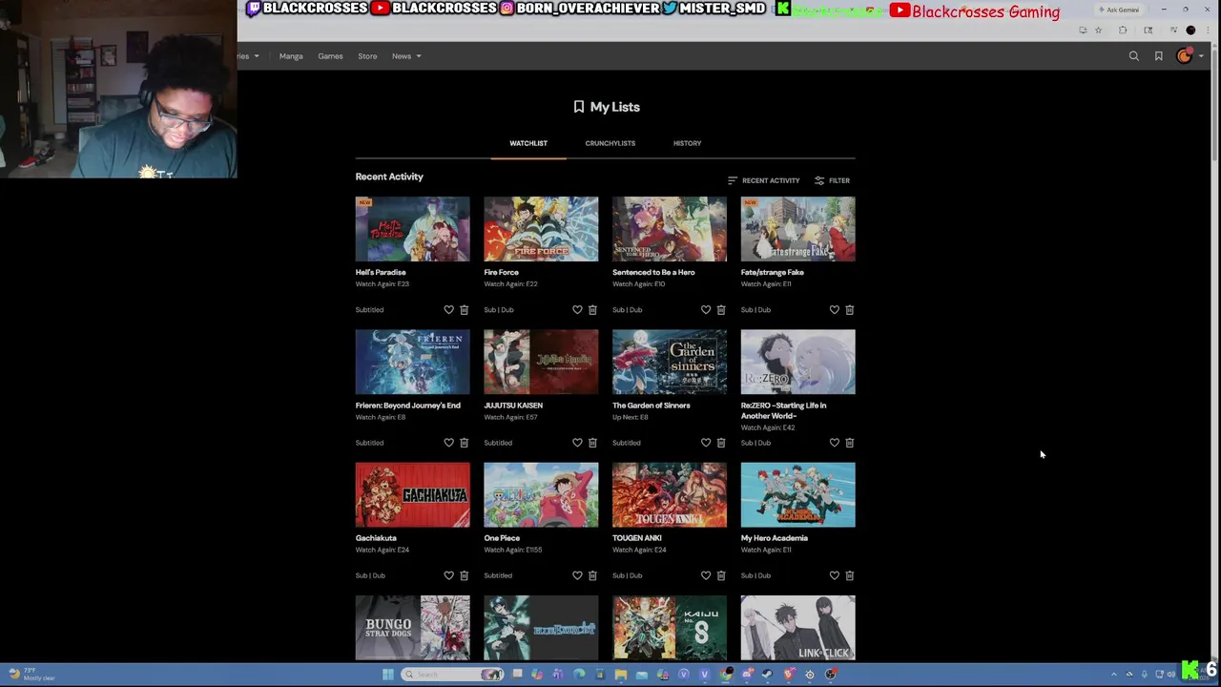The height and width of the screenshot is (687, 1221).
Task: Click the browser bookmark star icon
Action: [x=1098, y=31]
